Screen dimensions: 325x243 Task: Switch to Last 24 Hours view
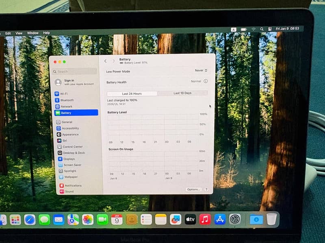click(132, 94)
